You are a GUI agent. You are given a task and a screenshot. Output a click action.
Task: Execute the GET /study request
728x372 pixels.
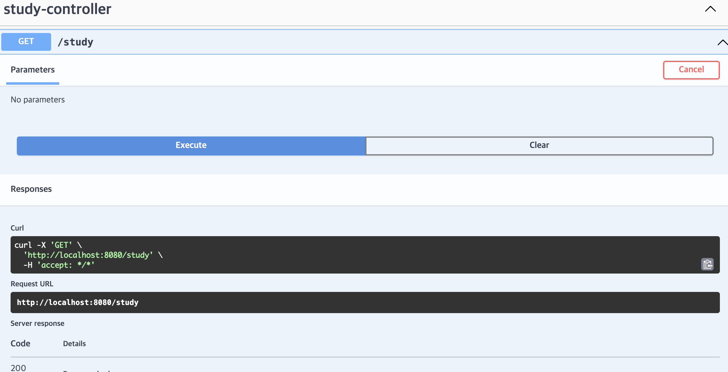coord(191,145)
